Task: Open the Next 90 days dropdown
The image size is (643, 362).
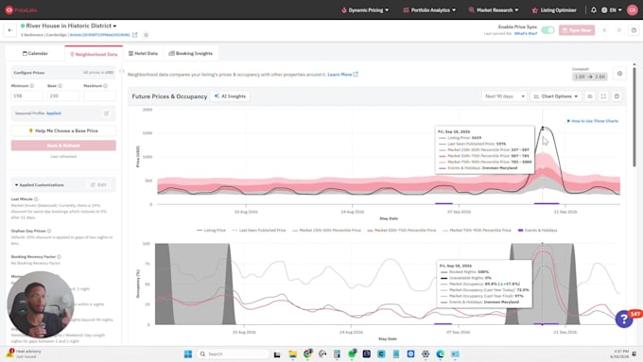Action: pos(504,96)
